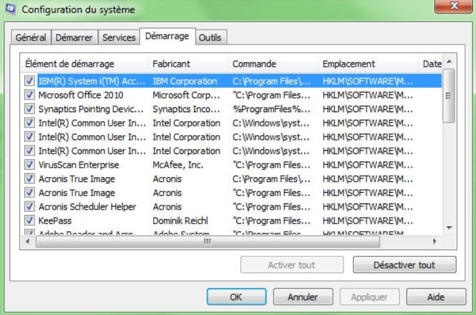
Task: Select the KeePass row name
Action: (55, 221)
